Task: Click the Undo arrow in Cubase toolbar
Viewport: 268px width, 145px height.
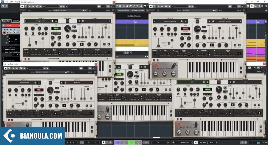Action: (x=3, y=6)
